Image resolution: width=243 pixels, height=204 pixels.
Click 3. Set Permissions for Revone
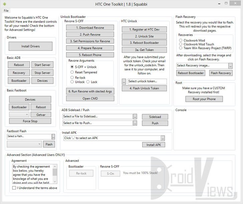90,41
